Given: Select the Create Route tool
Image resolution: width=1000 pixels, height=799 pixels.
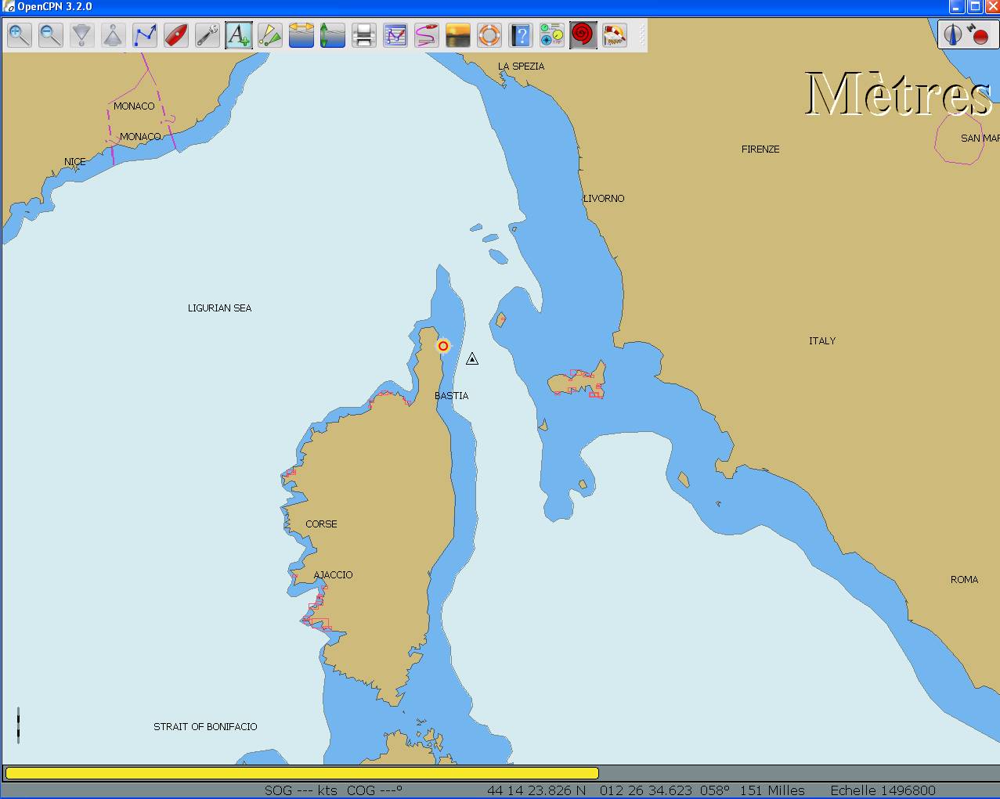Looking at the screenshot, I should (145, 35).
